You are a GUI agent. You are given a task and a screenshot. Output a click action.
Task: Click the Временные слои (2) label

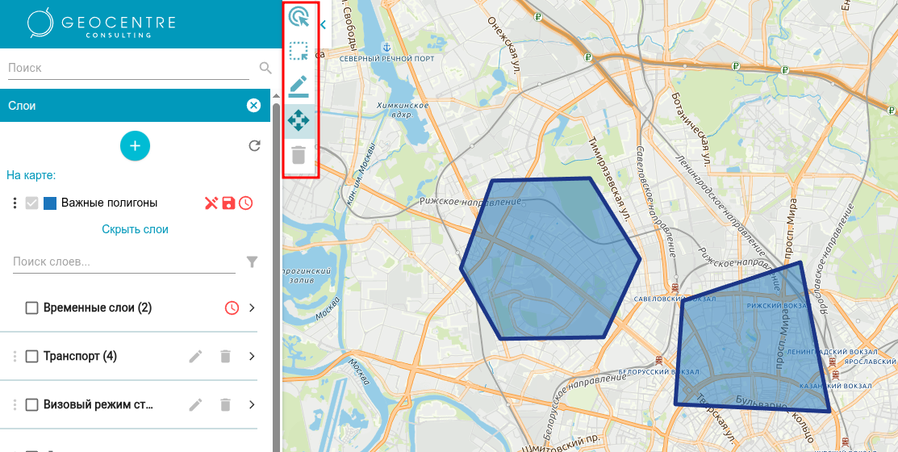pos(98,308)
